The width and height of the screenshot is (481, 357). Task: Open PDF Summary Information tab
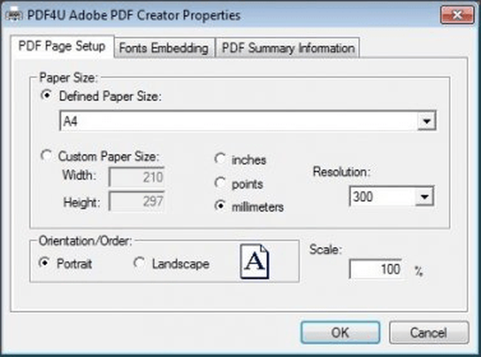click(x=288, y=48)
